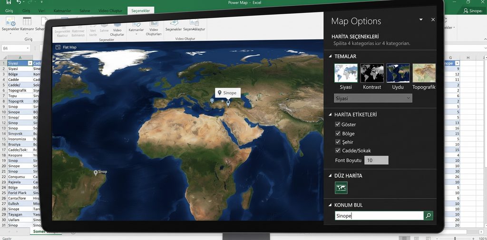The height and width of the screenshot is (240, 487).
Task: Select the Seçenekler ribbon tab
Action: coord(141,10)
